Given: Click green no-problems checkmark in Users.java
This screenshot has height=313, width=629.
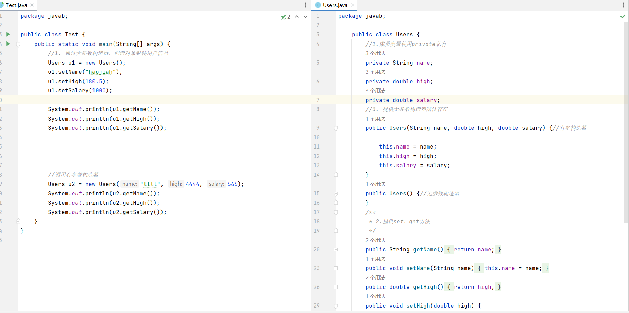Looking at the screenshot, I should point(623,16).
